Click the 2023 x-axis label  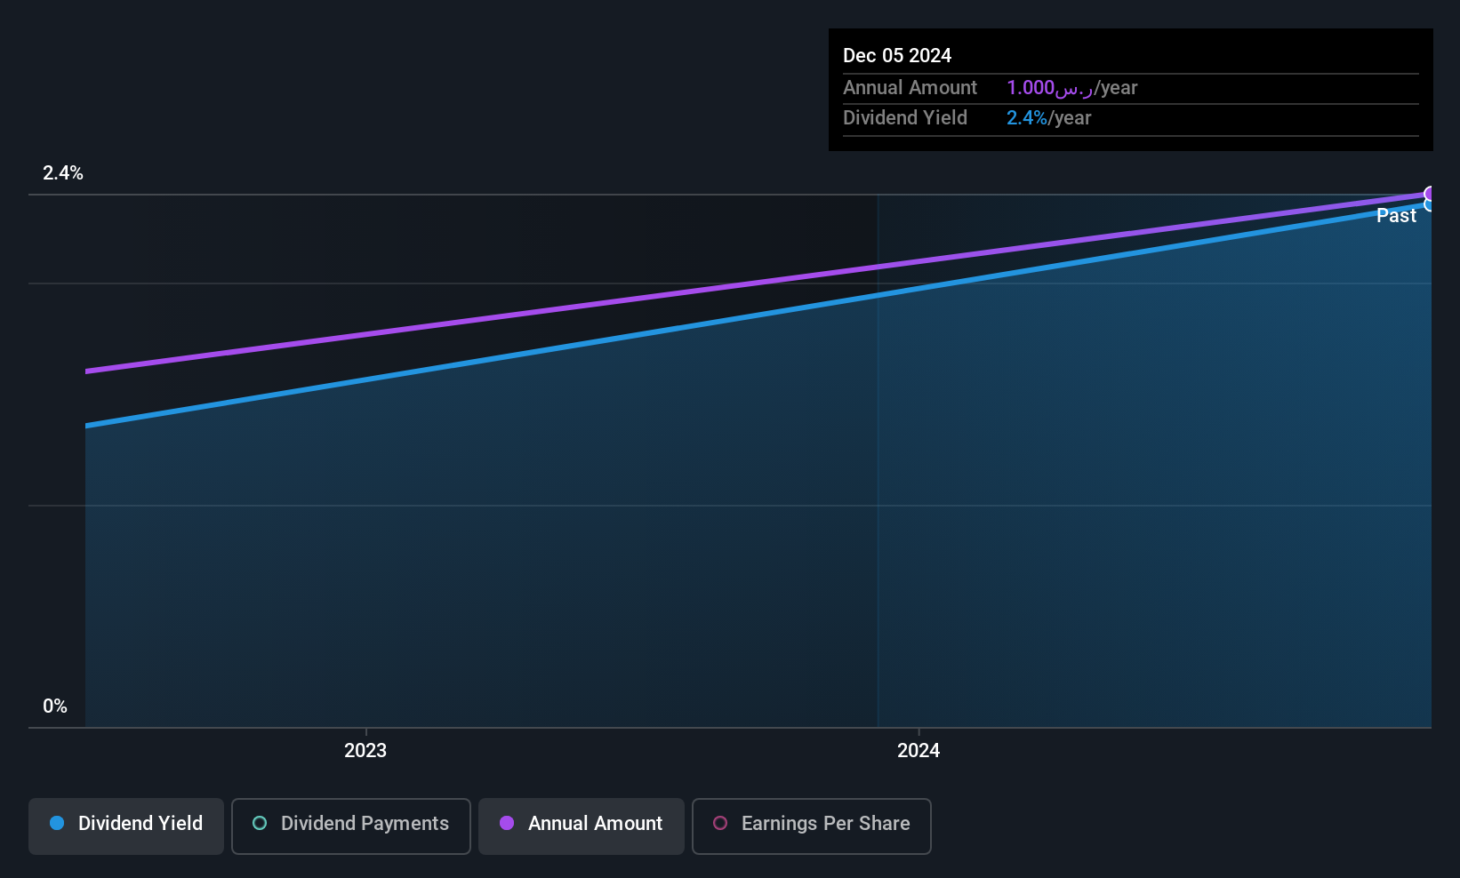tap(365, 751)
